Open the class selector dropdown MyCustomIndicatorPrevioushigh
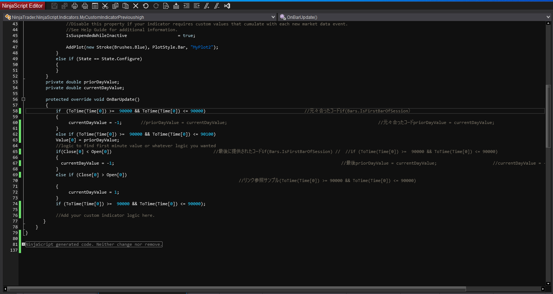Screen dimensions: 553x294 (140, 17)
